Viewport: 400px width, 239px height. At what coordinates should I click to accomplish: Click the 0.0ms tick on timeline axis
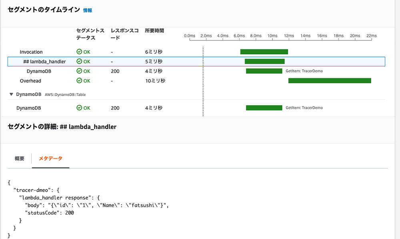click(190, 36)
